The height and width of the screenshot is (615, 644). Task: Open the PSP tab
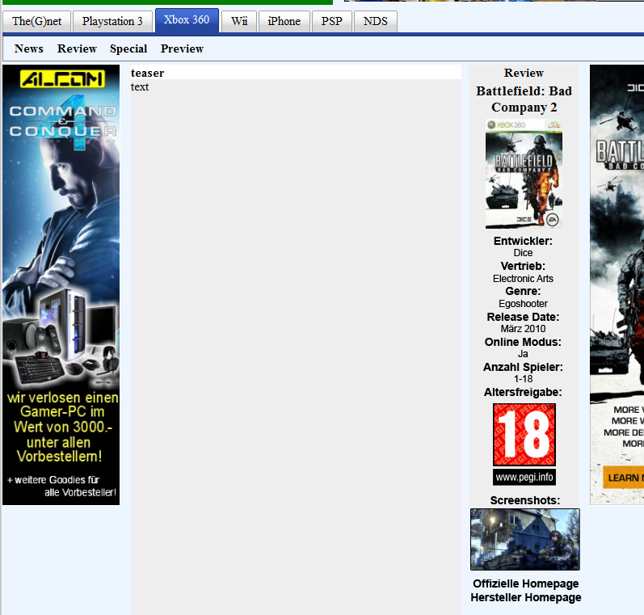point(332,21)
